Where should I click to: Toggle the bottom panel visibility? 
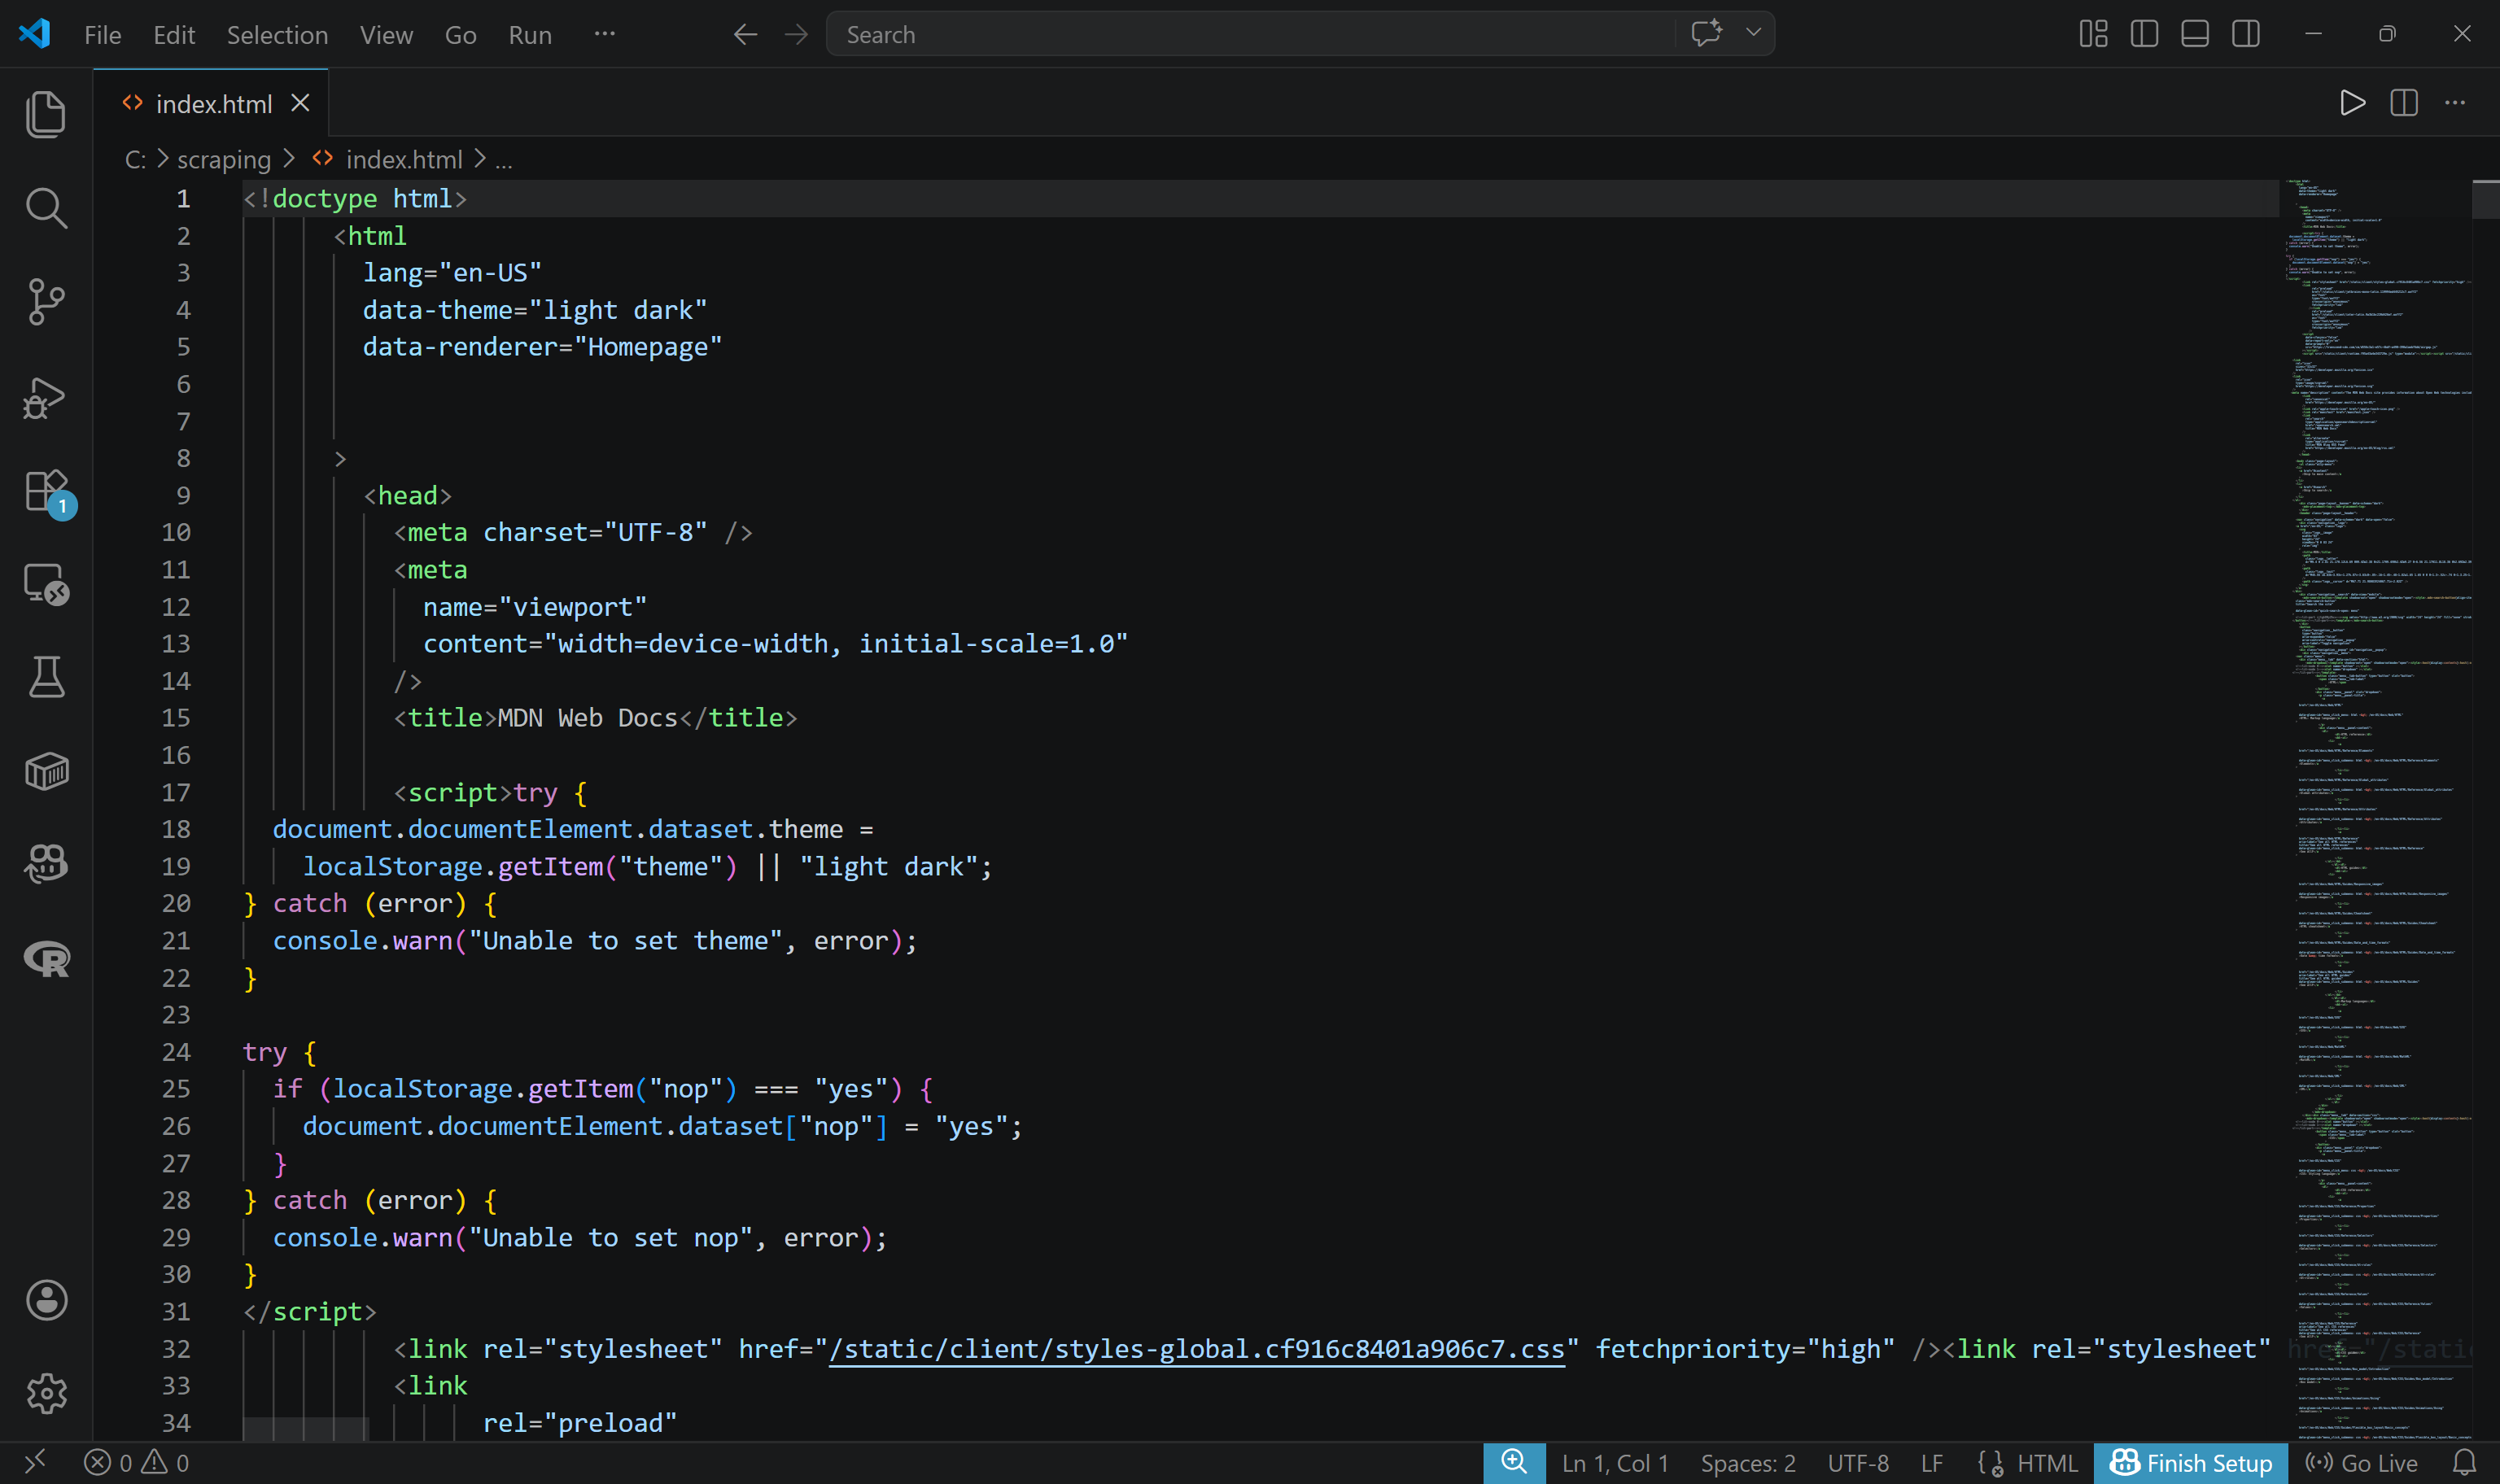tap(2194, 33)
